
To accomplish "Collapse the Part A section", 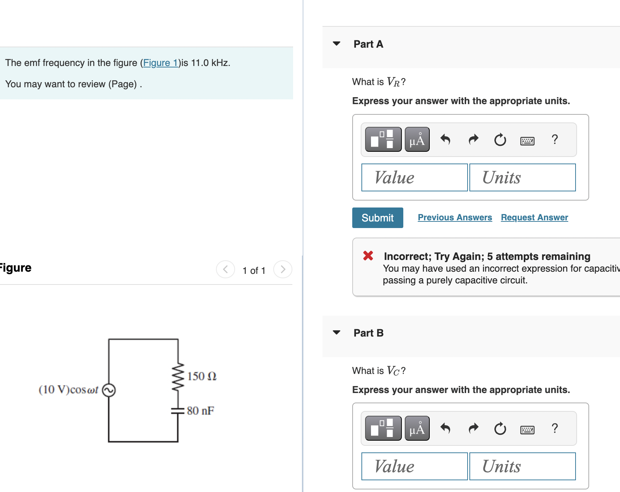I will (x=337, y=44).
